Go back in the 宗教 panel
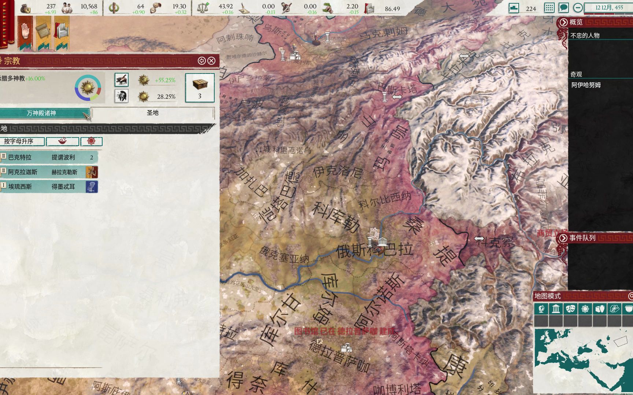The height and width of the screenshot is (395, 633). 201,61
